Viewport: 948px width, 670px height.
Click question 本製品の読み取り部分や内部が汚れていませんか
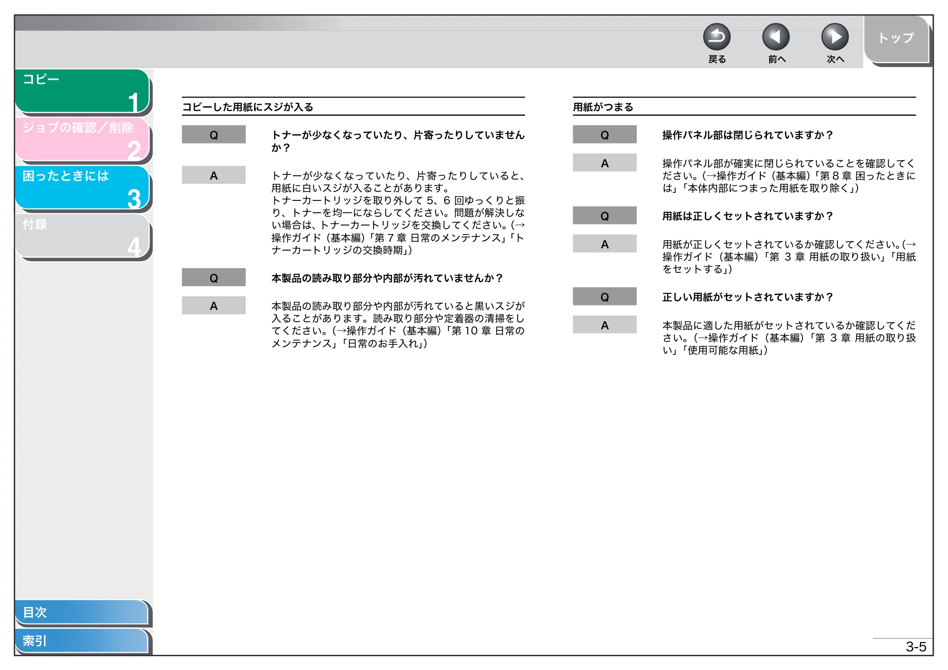tap(387, 278)
